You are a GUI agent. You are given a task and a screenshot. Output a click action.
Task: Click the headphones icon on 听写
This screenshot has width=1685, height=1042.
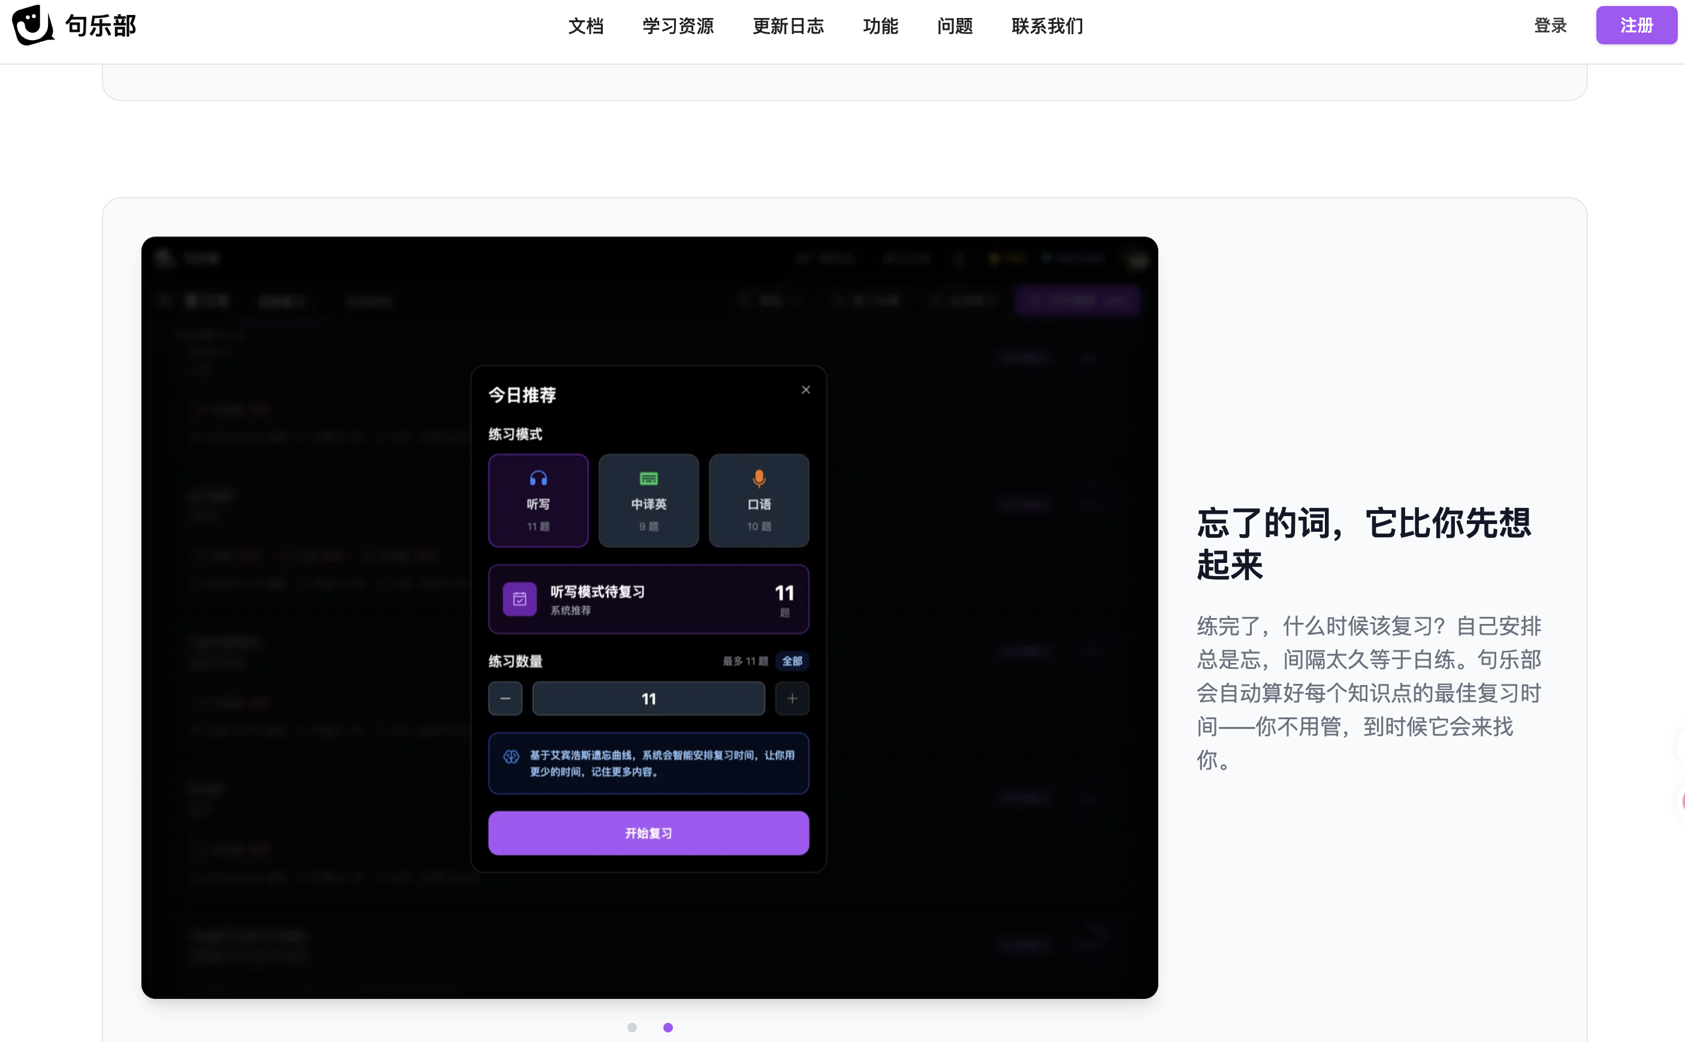(x=539, y=478)
